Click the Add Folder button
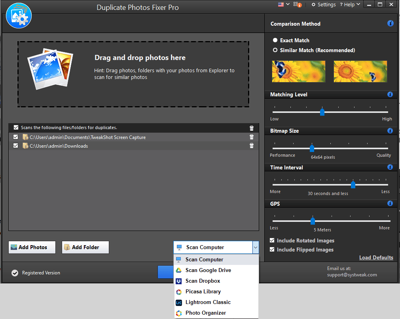Image resolution: width=400 pixels, height=319 pixels. pos(85,247)
